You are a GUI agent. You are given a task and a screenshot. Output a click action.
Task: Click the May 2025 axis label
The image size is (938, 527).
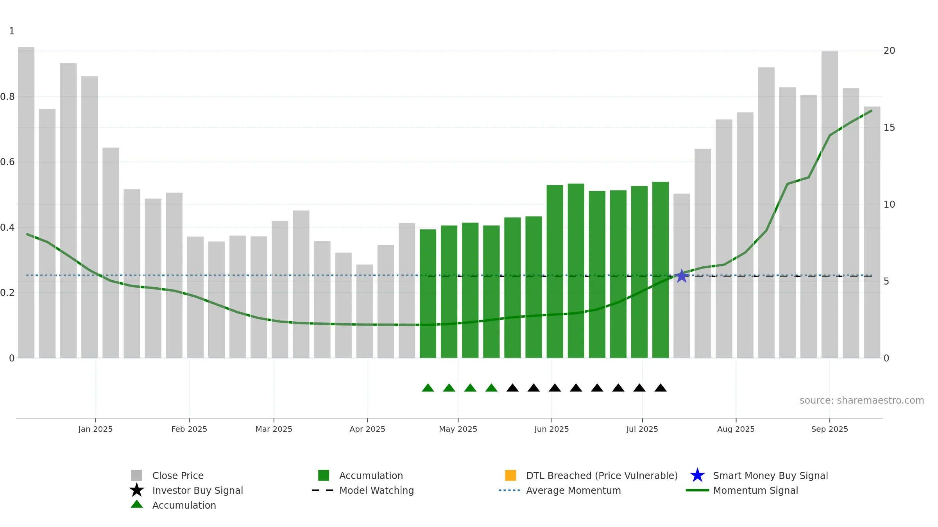point(458,429)
